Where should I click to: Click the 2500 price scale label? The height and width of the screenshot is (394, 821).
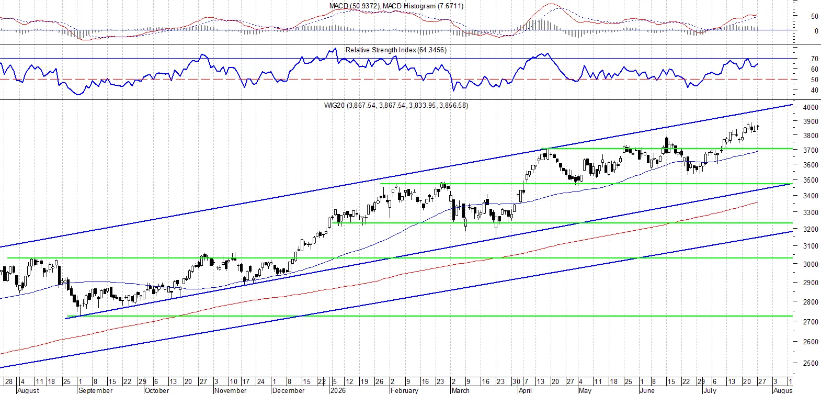(811, 363)
